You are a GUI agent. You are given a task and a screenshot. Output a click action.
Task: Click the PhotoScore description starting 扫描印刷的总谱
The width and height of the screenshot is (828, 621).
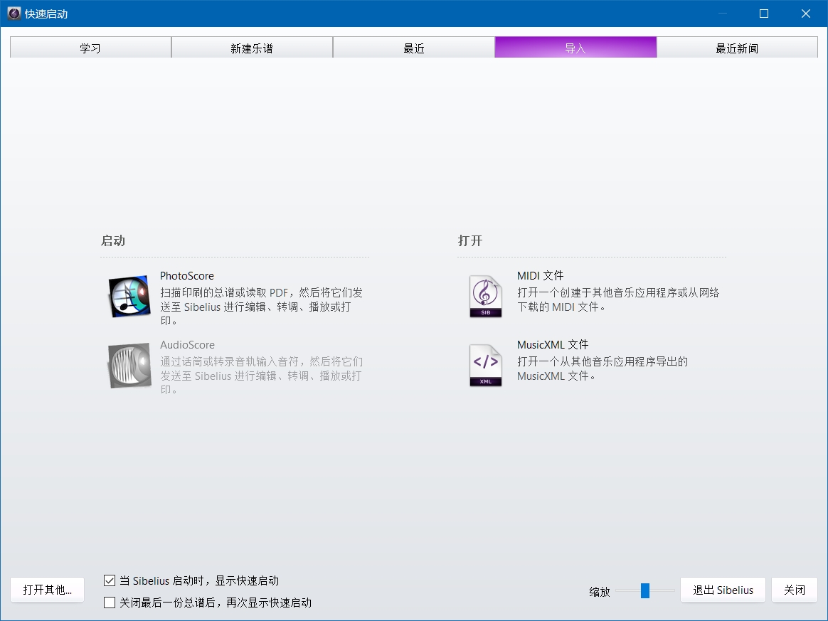[x=261, y=307]
